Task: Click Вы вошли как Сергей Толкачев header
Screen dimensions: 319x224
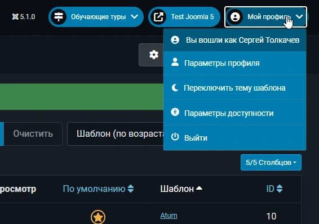Action: point(235,40)
